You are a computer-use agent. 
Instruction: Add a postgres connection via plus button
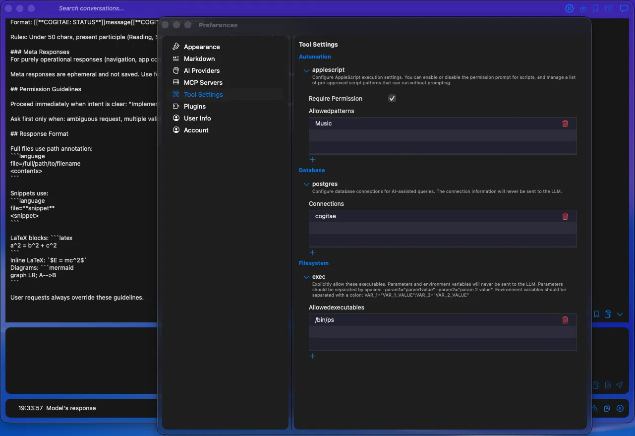point(312,252)
